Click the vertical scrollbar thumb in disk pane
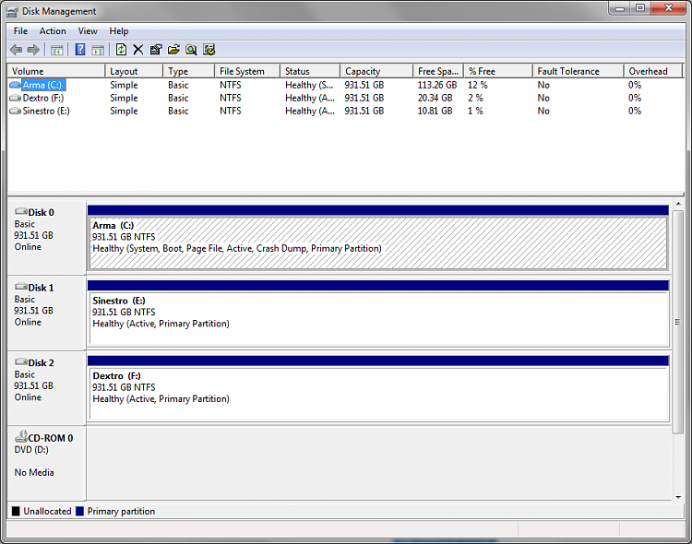 pos(678,322)
